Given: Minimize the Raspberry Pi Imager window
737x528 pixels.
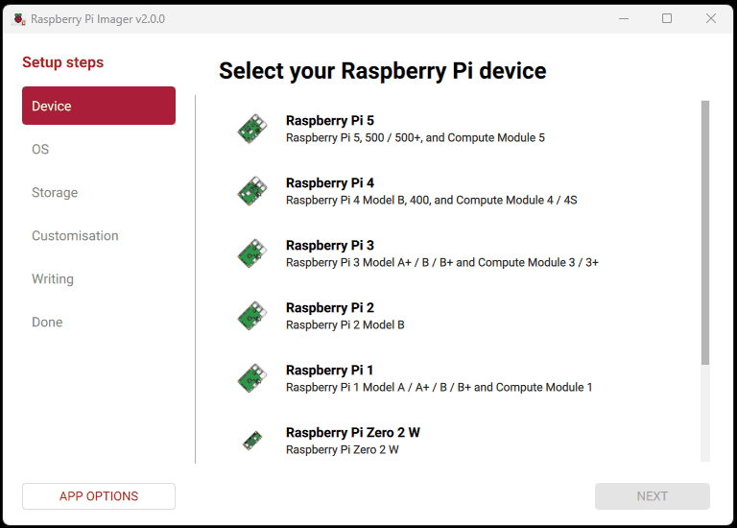Looking at the screenshot, I should pyautogui.click(x=624, y=19).
